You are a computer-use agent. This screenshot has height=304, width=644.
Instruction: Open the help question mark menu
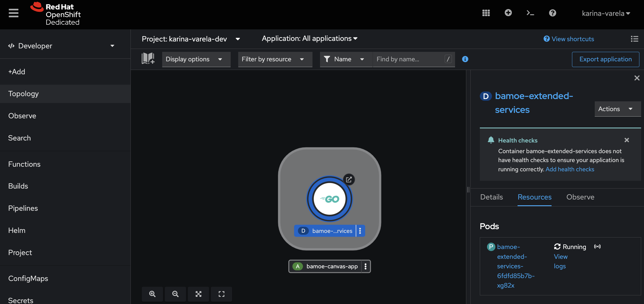click(x=552, y=13)
